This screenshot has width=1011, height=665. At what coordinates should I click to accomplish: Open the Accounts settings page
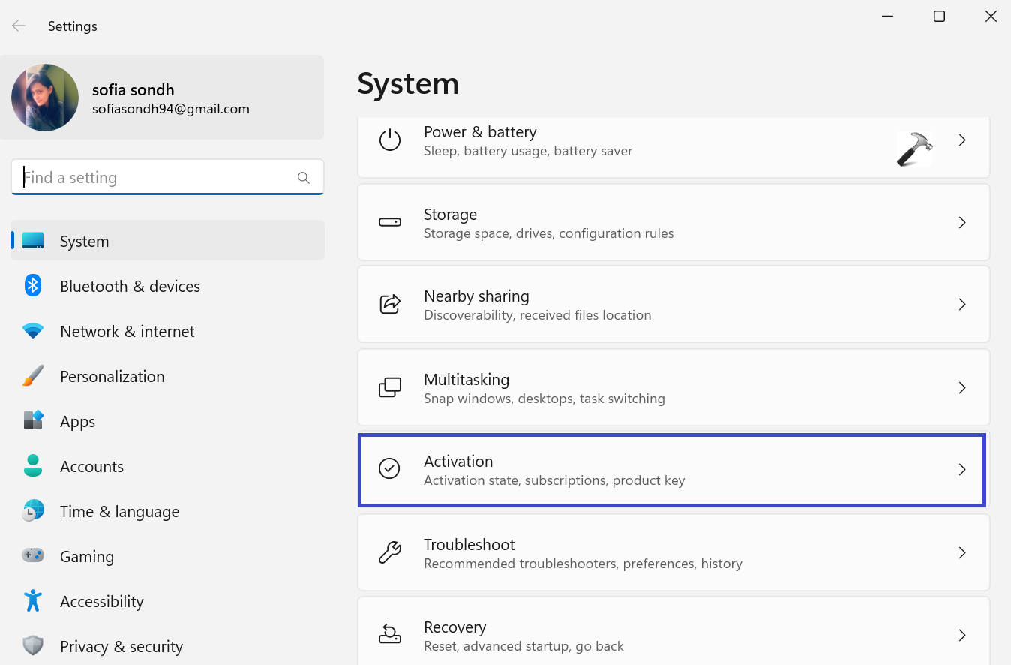[x=91, y=467]
